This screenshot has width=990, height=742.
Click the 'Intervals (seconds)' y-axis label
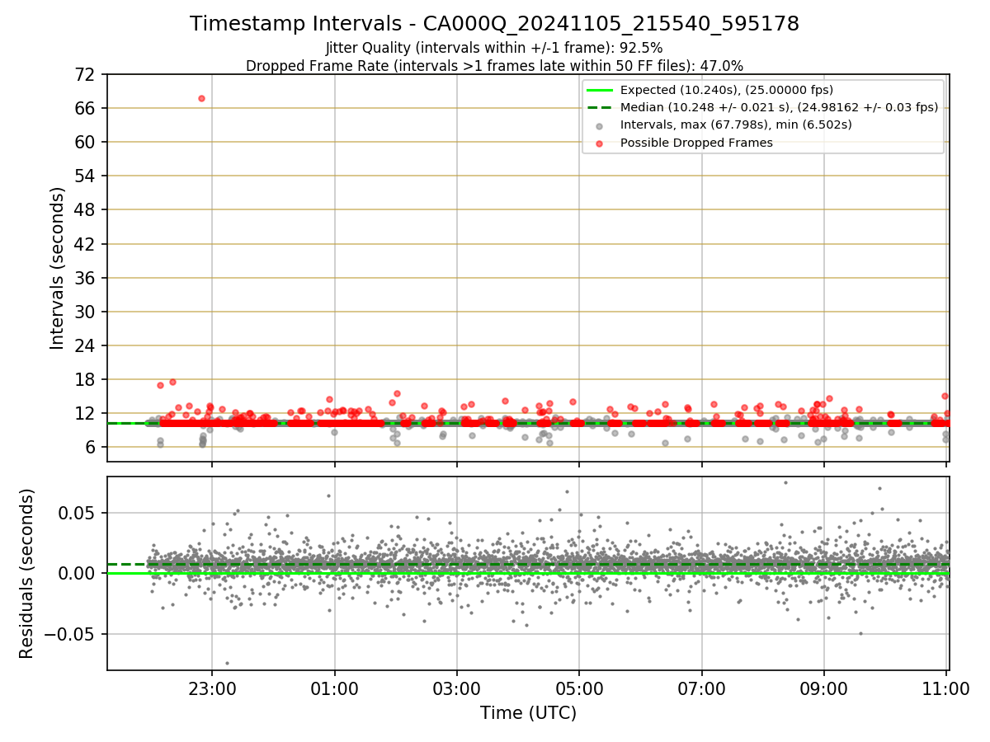(57, 268)
